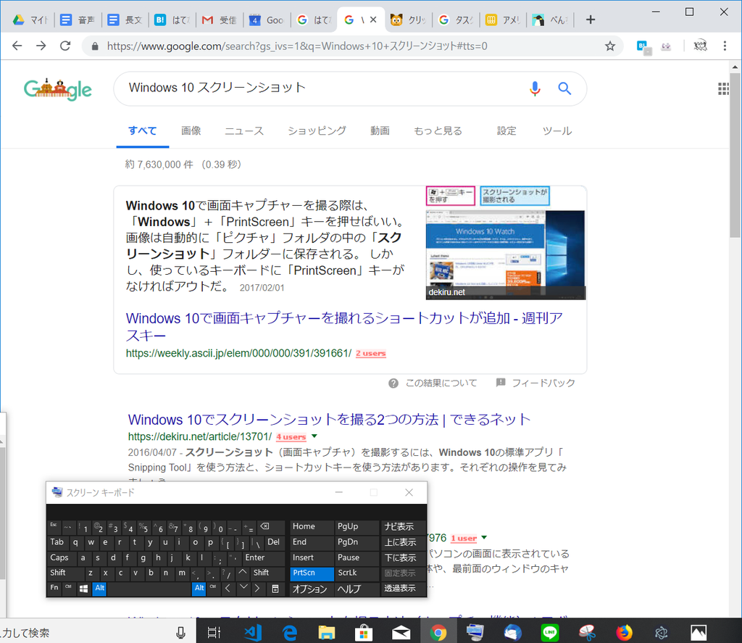Close the active Google search tab

pos(373,20)
